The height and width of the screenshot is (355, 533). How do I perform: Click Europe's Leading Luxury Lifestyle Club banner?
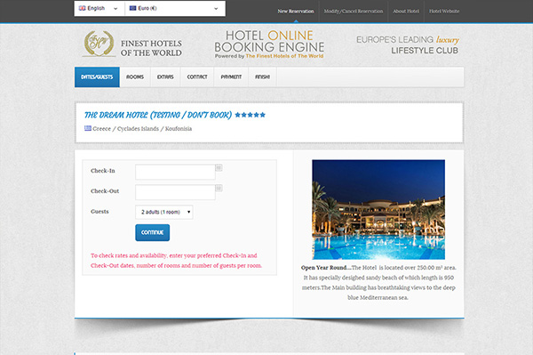tap(408, 44)
